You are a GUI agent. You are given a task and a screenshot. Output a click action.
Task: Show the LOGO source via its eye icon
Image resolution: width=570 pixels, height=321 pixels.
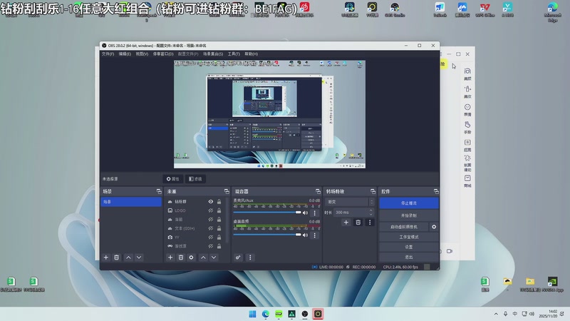[210, 210]
